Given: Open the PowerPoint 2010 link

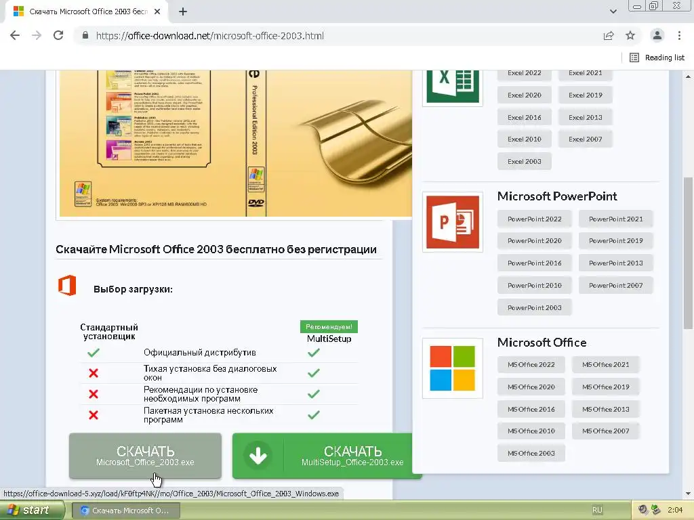Looking at the screenshot, I should 534,285.
